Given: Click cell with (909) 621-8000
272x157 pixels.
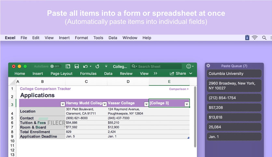Looking at the screenshot, I should click(x=86, y=118).
